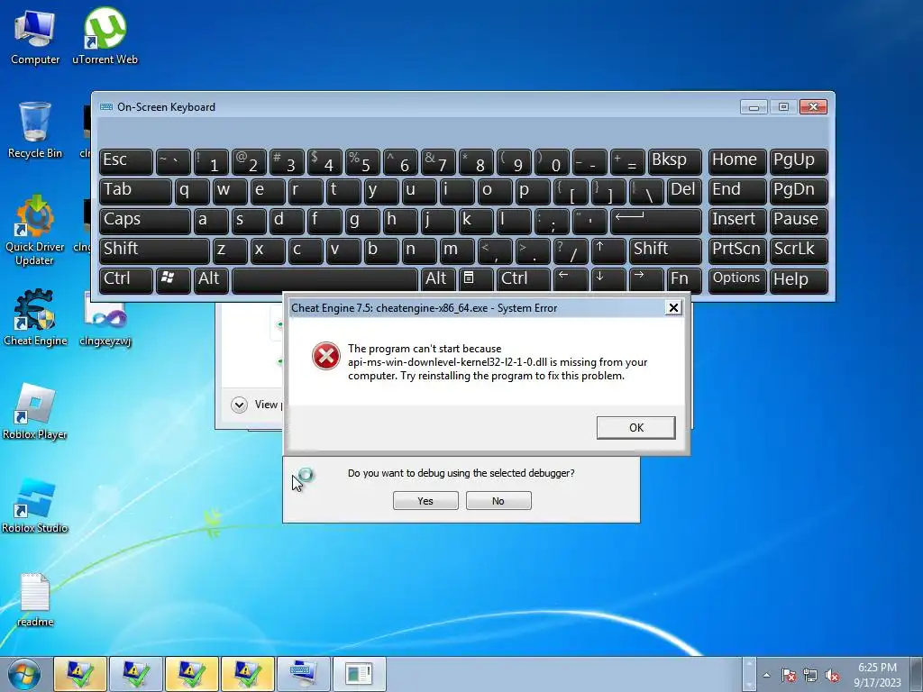
Task: Click the On-Screen Keyboard title icon
Action: 106,107
